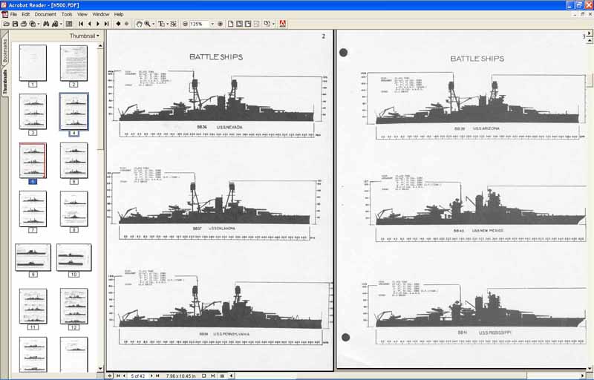Go to Previous Page in the toolbar
594x380 pixels.
pyautogui.click(x=89, y=24)
